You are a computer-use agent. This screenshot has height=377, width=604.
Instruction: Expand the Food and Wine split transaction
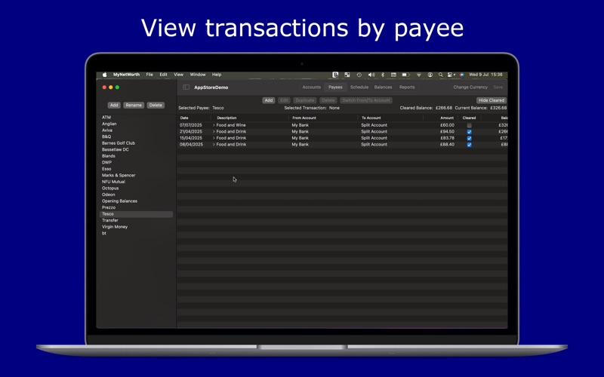(214, 125)
